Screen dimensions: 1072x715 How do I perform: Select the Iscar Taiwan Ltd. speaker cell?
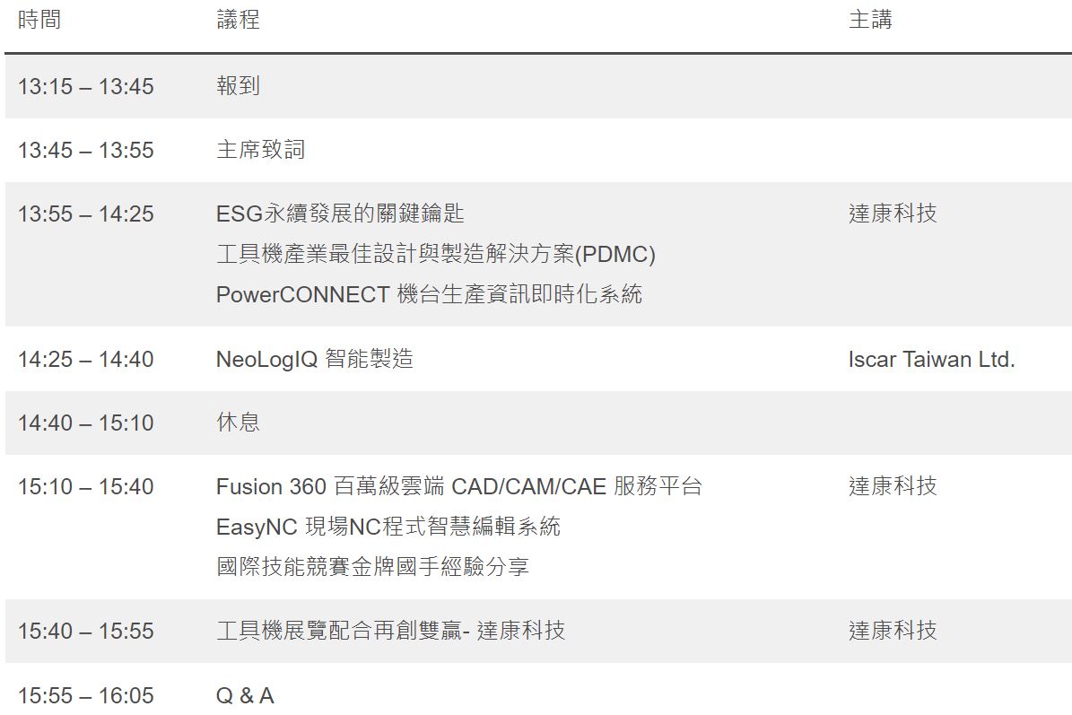tap(931, 359)
